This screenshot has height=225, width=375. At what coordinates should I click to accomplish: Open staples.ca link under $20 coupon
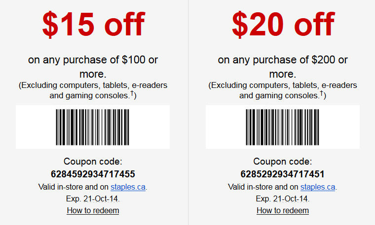[318, 187]
